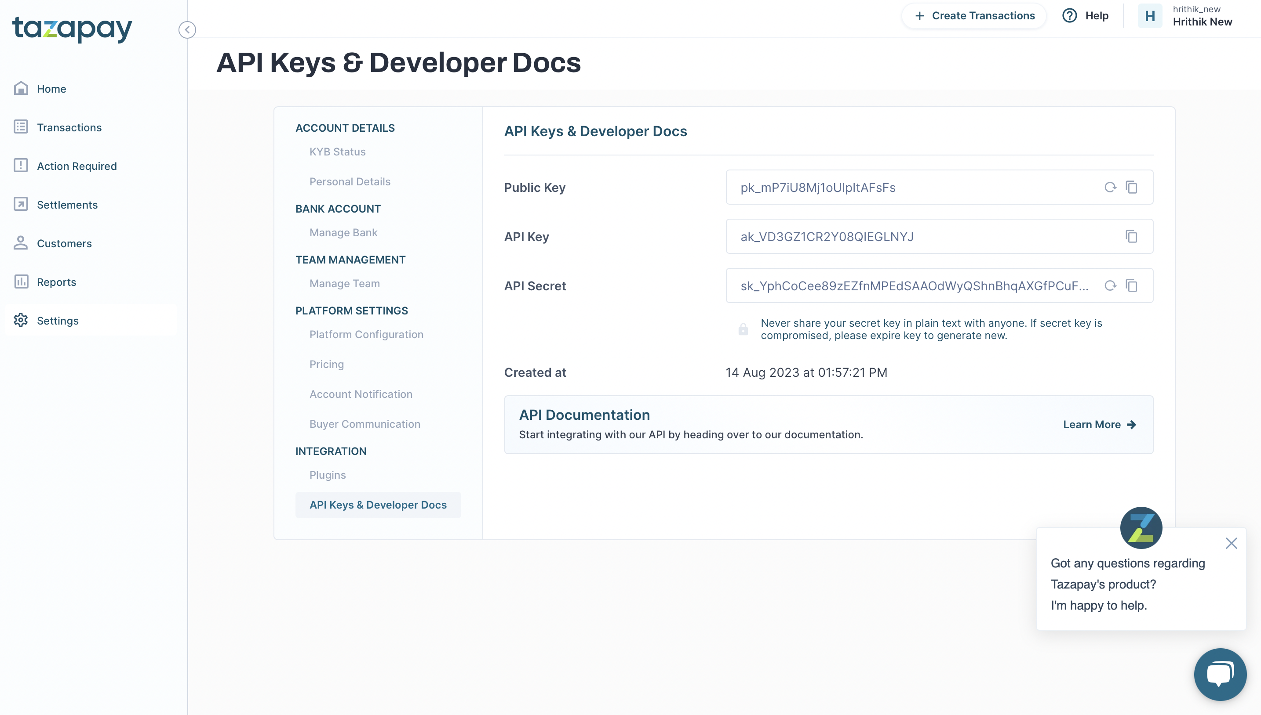Viewport: 1261px width, 715px height.
Task: Collapse the left sidebar with chevron
Action: tap(187, 30)
